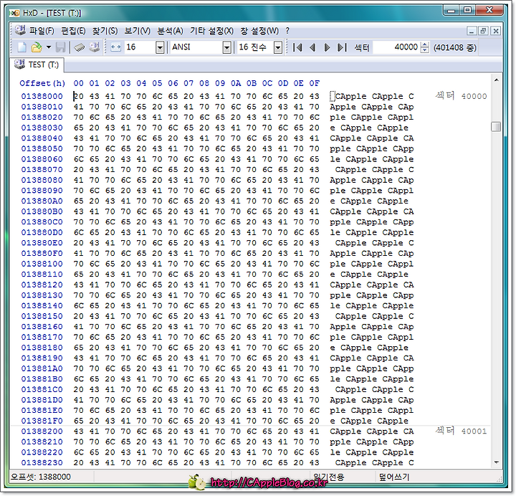The image size is (516, 496).
Task: Go to the last sector
Action: (342, 47)
